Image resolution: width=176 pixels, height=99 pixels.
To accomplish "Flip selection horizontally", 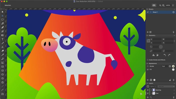I will pos(153,55).
